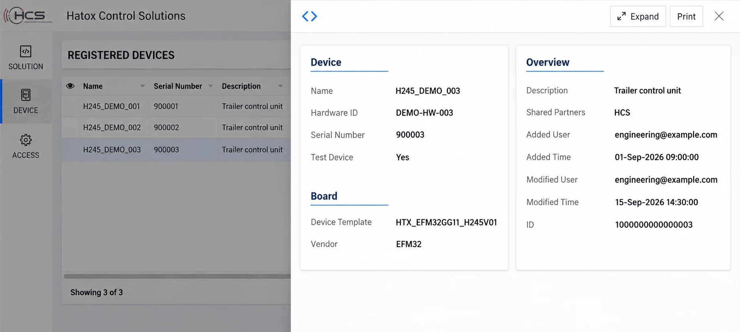The image size is (740, 332).
Task: Click Added User email engineering@example.com
Action: pyautogui.click(x=666, y=135)
